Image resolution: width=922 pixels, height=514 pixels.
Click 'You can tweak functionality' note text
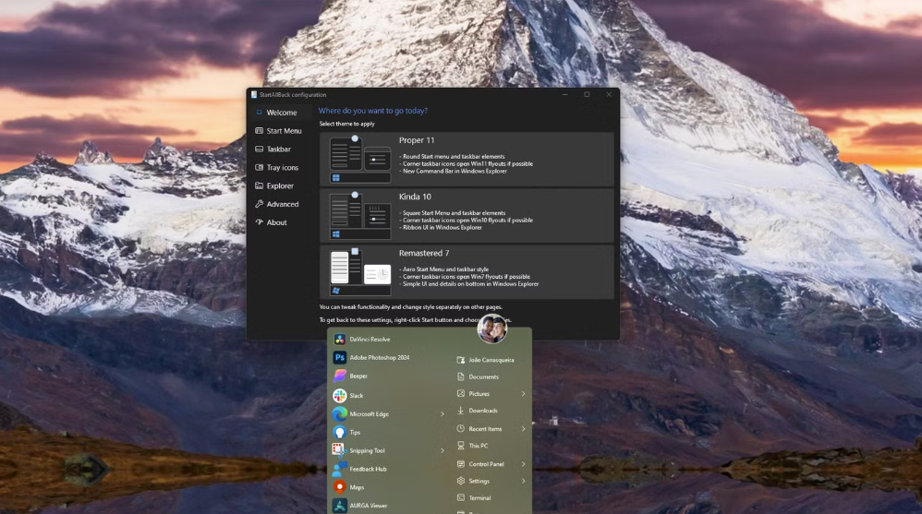click(411, 307)
